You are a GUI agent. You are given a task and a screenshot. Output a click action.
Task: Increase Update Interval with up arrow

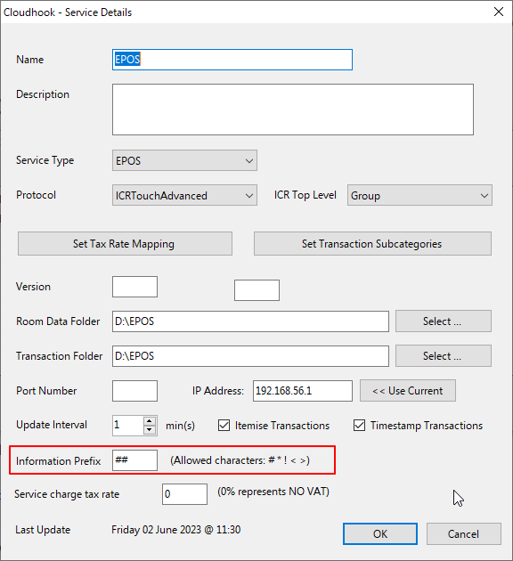(150, 420)
